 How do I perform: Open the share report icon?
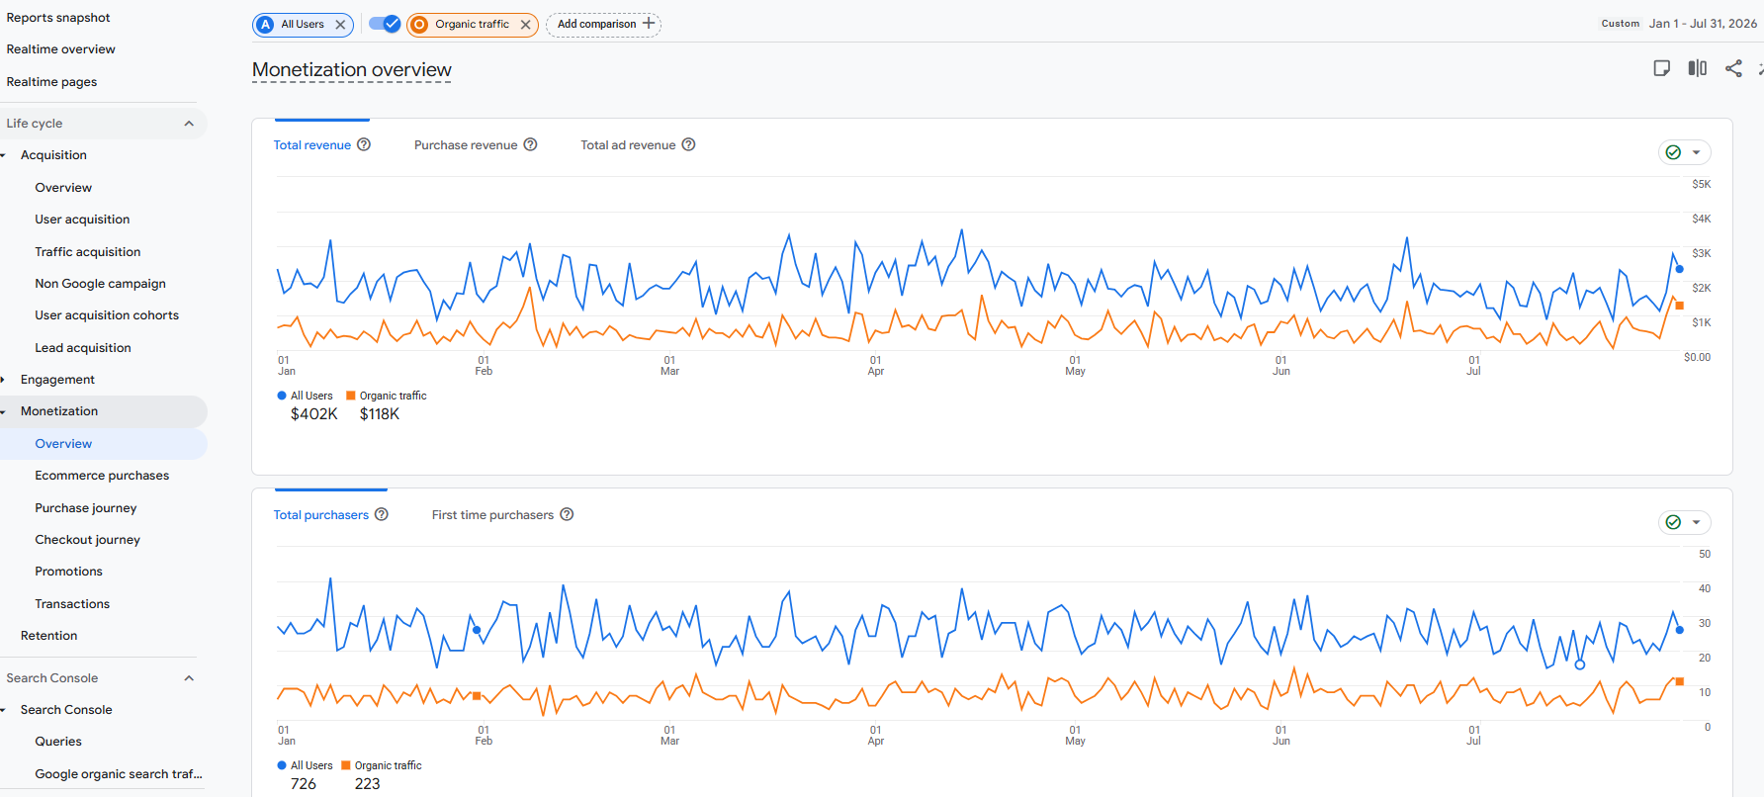coord(1733,68)
